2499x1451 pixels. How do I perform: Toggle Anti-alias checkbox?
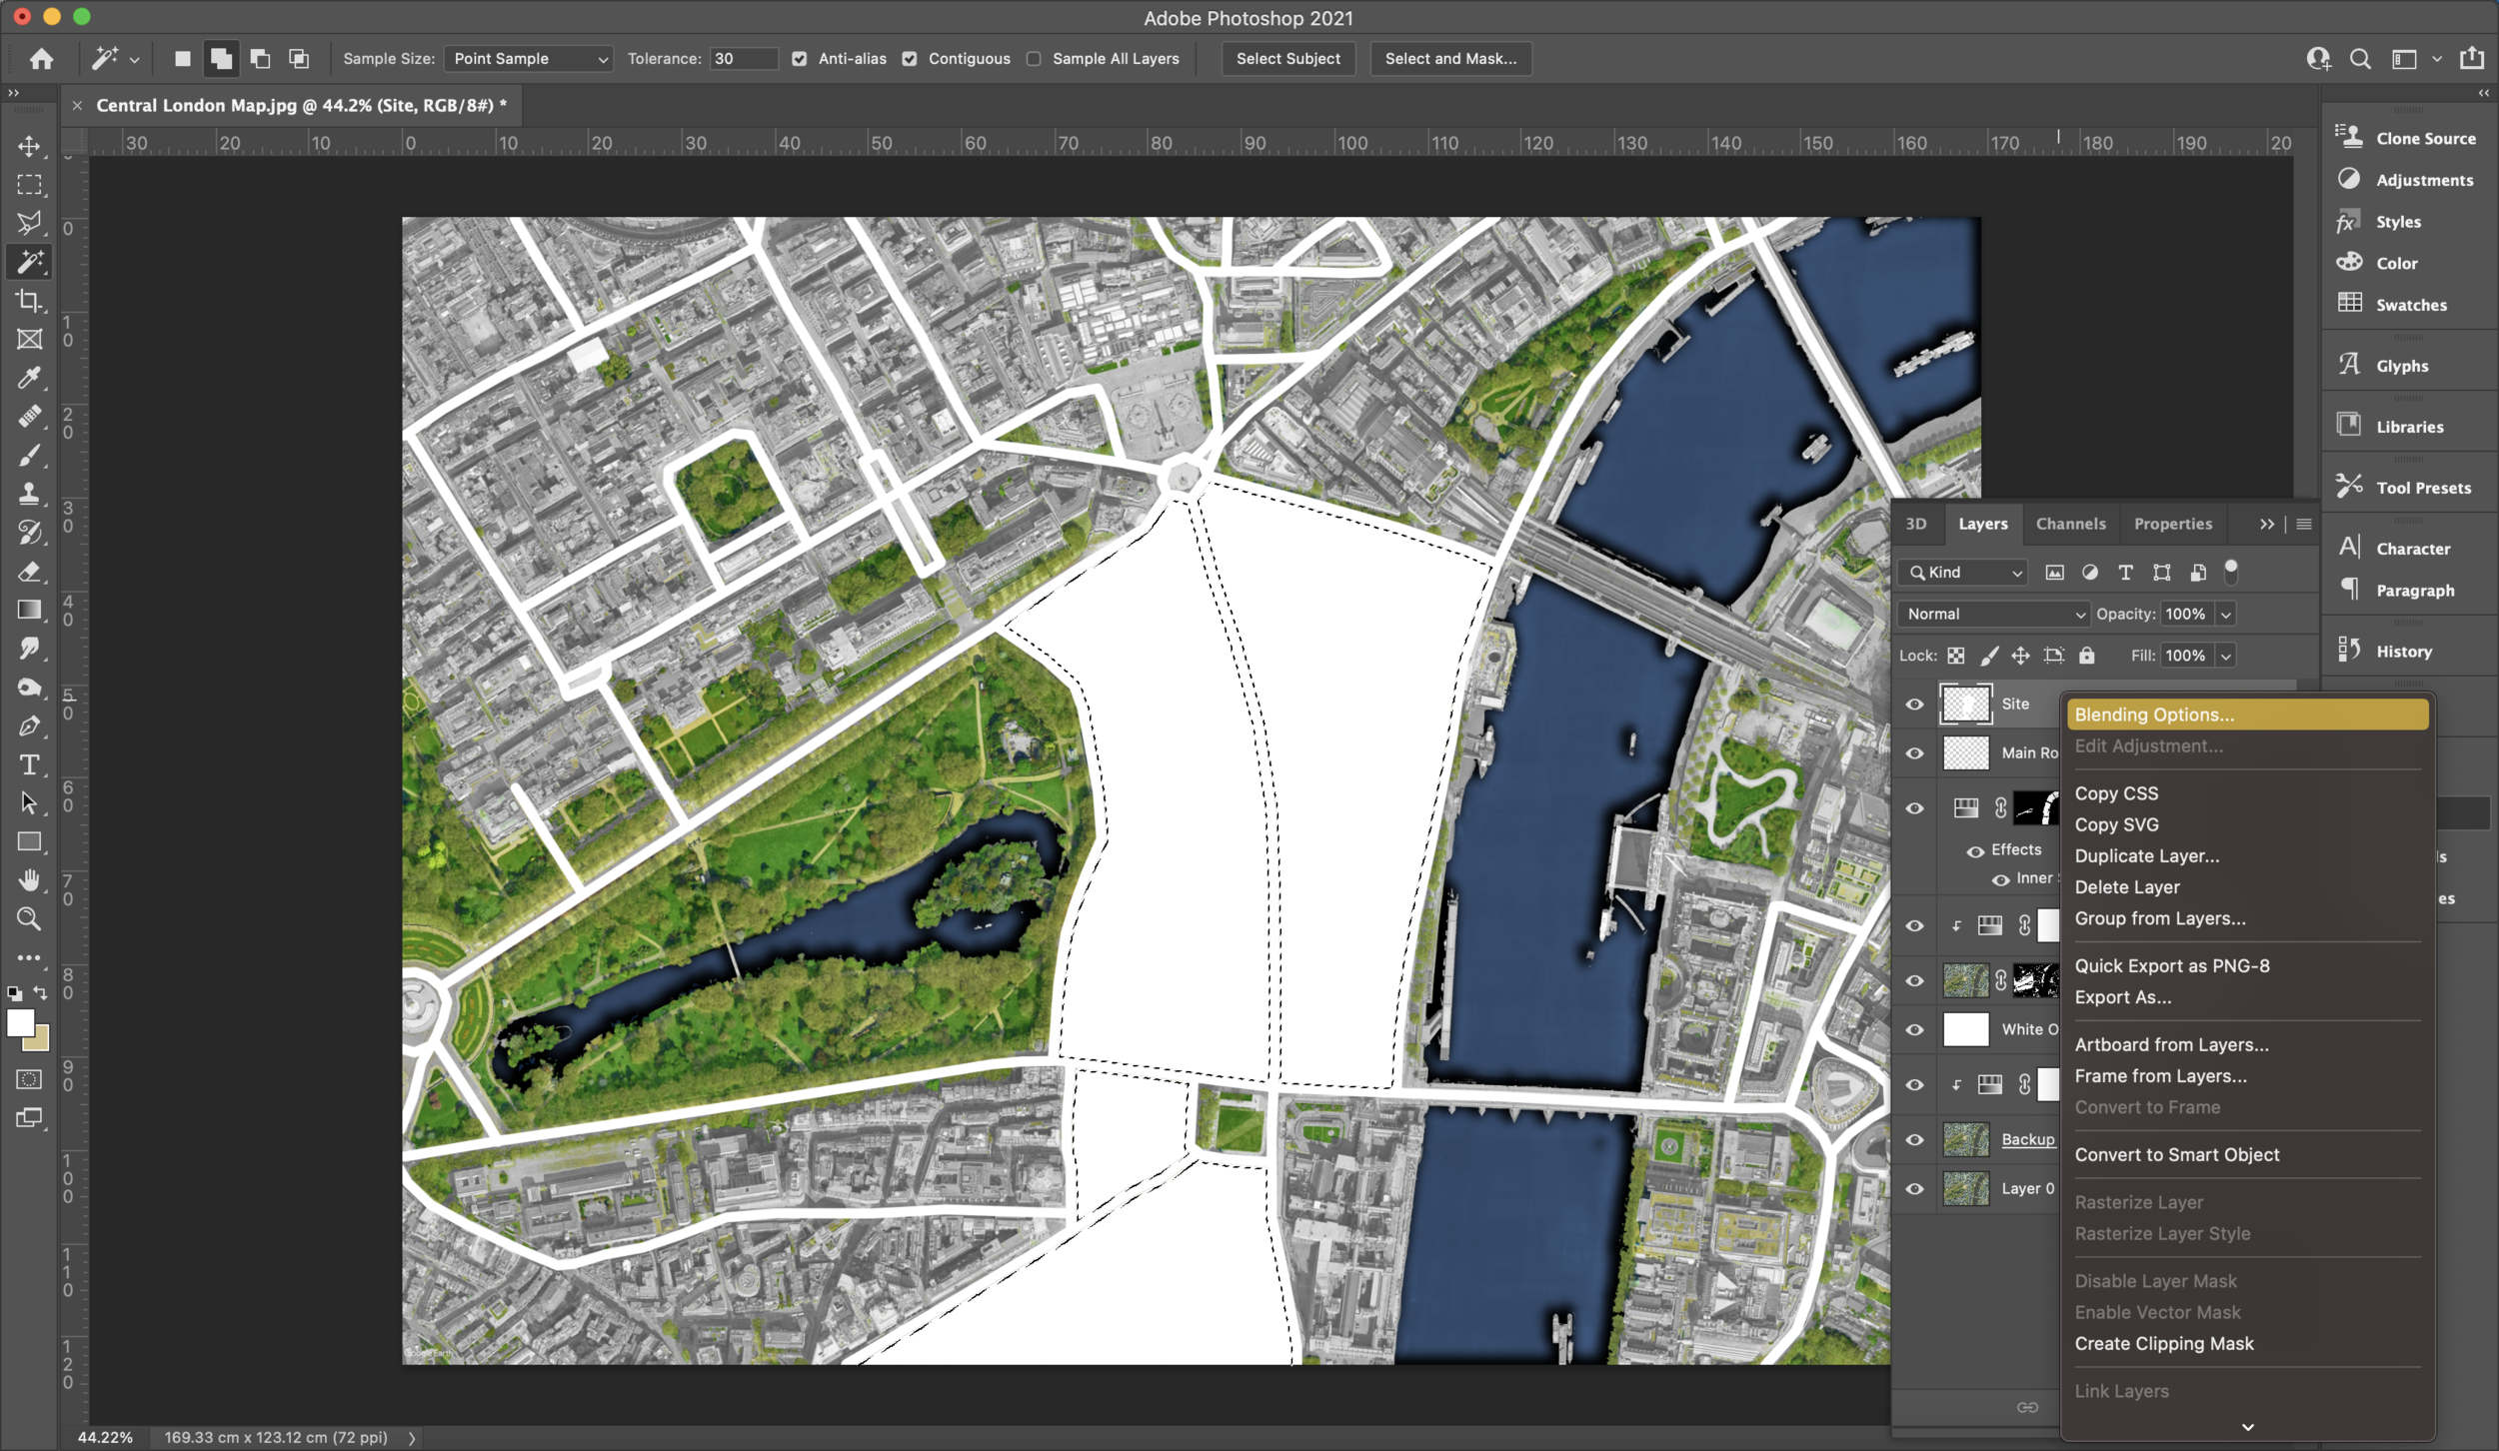click(x=799, y=59)
